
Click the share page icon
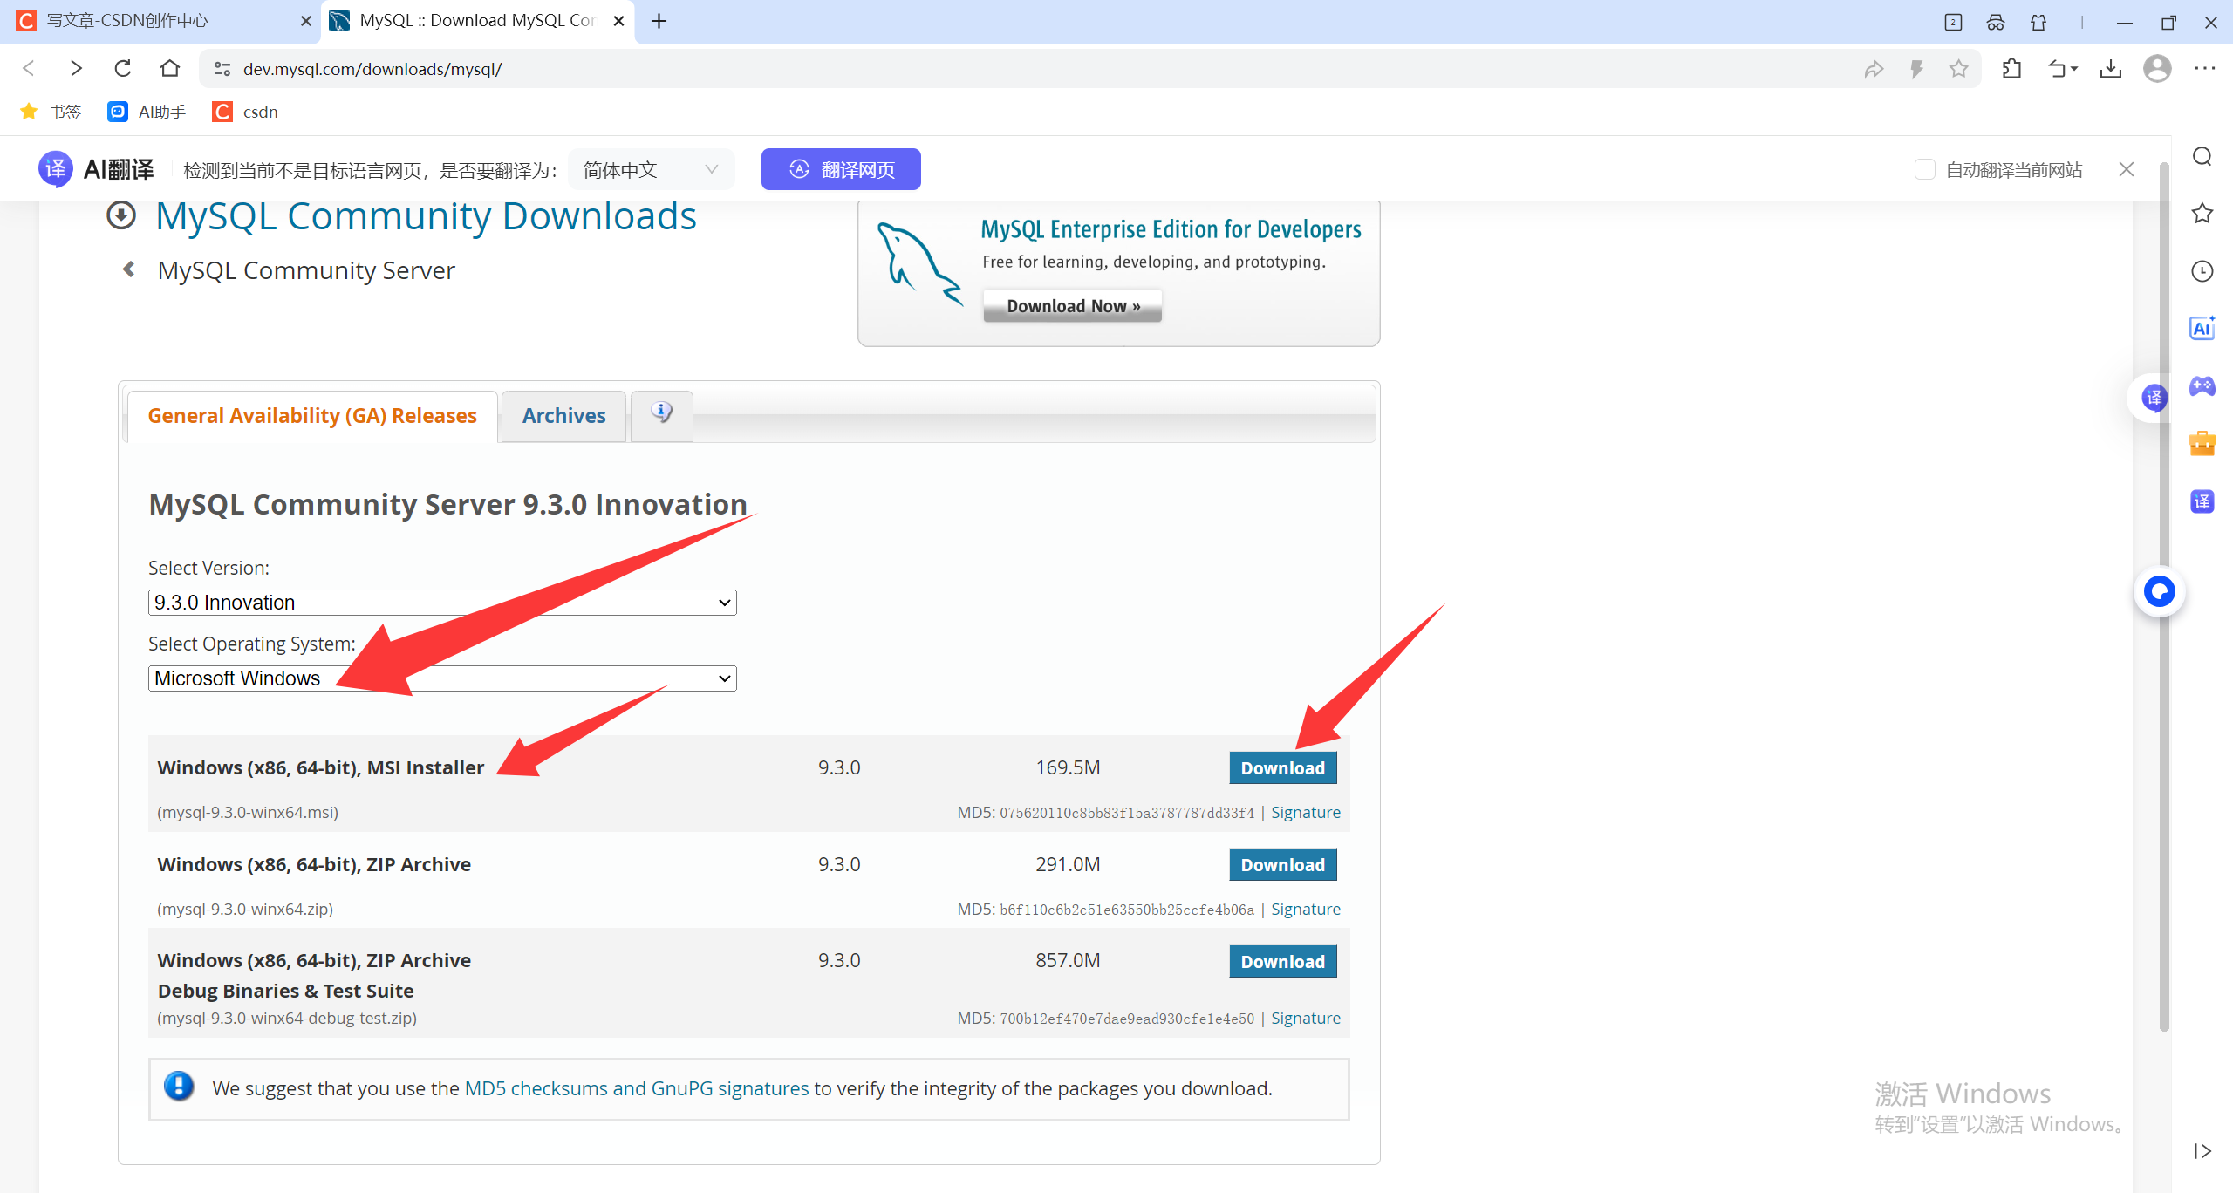[1874, 69]
